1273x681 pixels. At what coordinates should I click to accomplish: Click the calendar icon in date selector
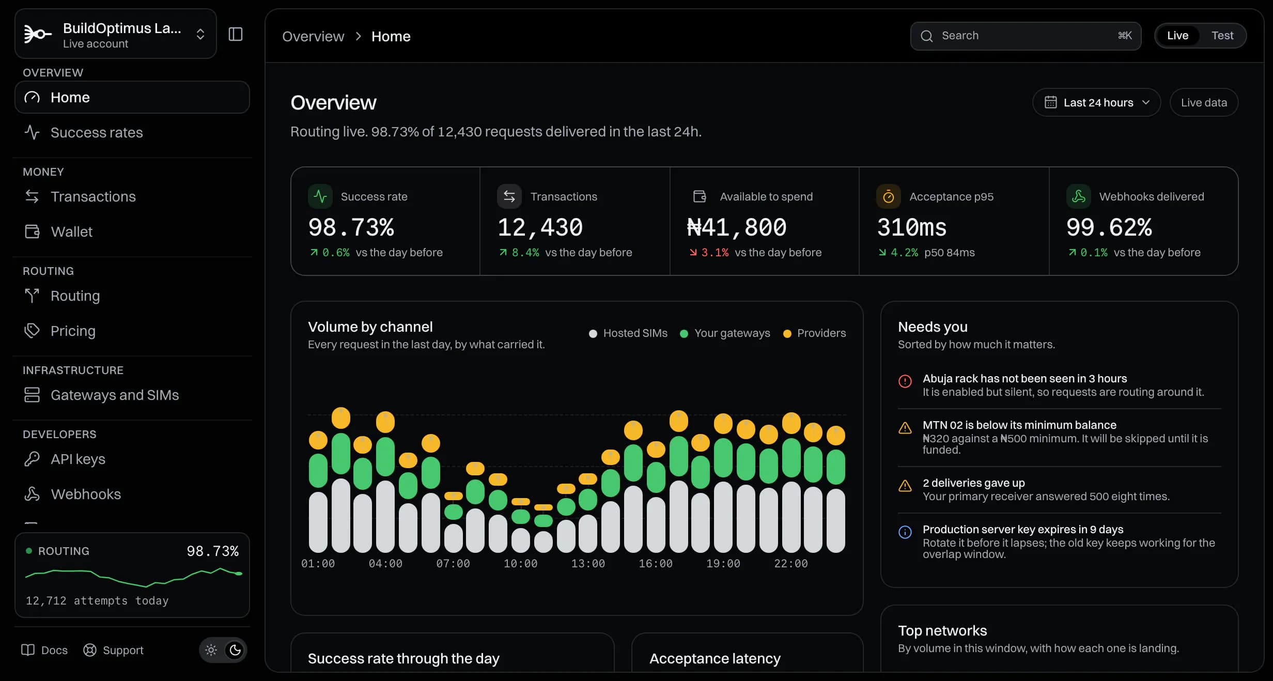1050,102
